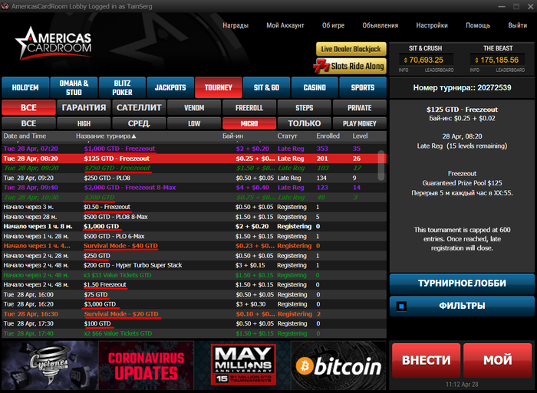Select the x3 $33 Value Tickets GTD row
The image size is (537, 393).
194,275
